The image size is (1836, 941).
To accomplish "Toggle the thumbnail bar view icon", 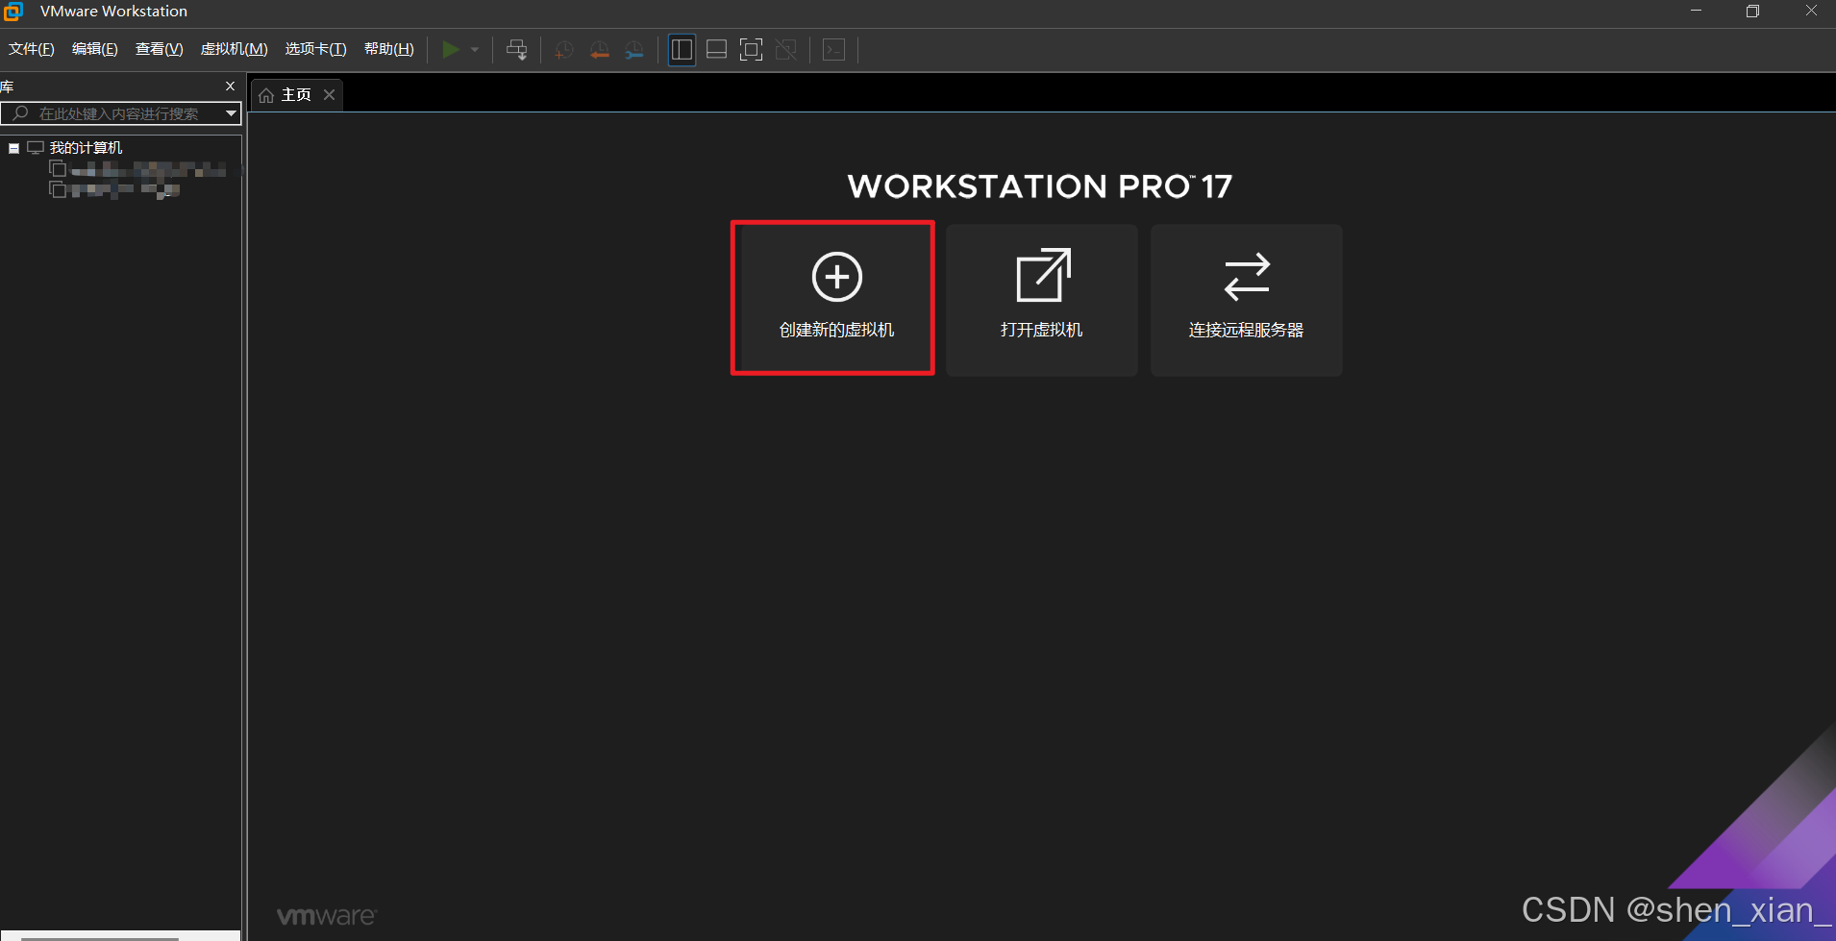I will 716,50.
